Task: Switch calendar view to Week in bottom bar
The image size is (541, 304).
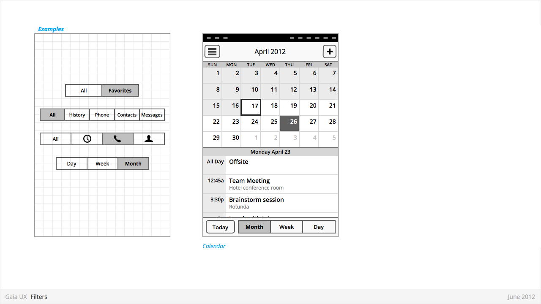Action: pyautogui.click(x=287, y=227)
